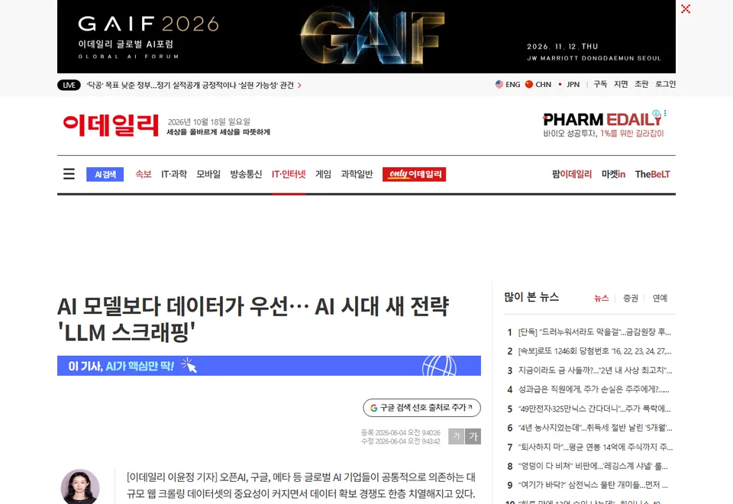Click the reporter's profile photo
The width and height of the screenshot is (733, 504).
pos(80,486)
